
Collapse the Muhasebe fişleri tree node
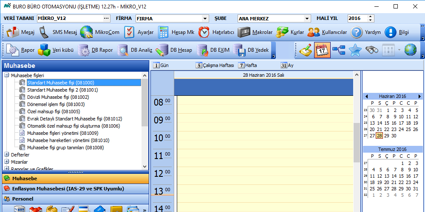(7, 75)
